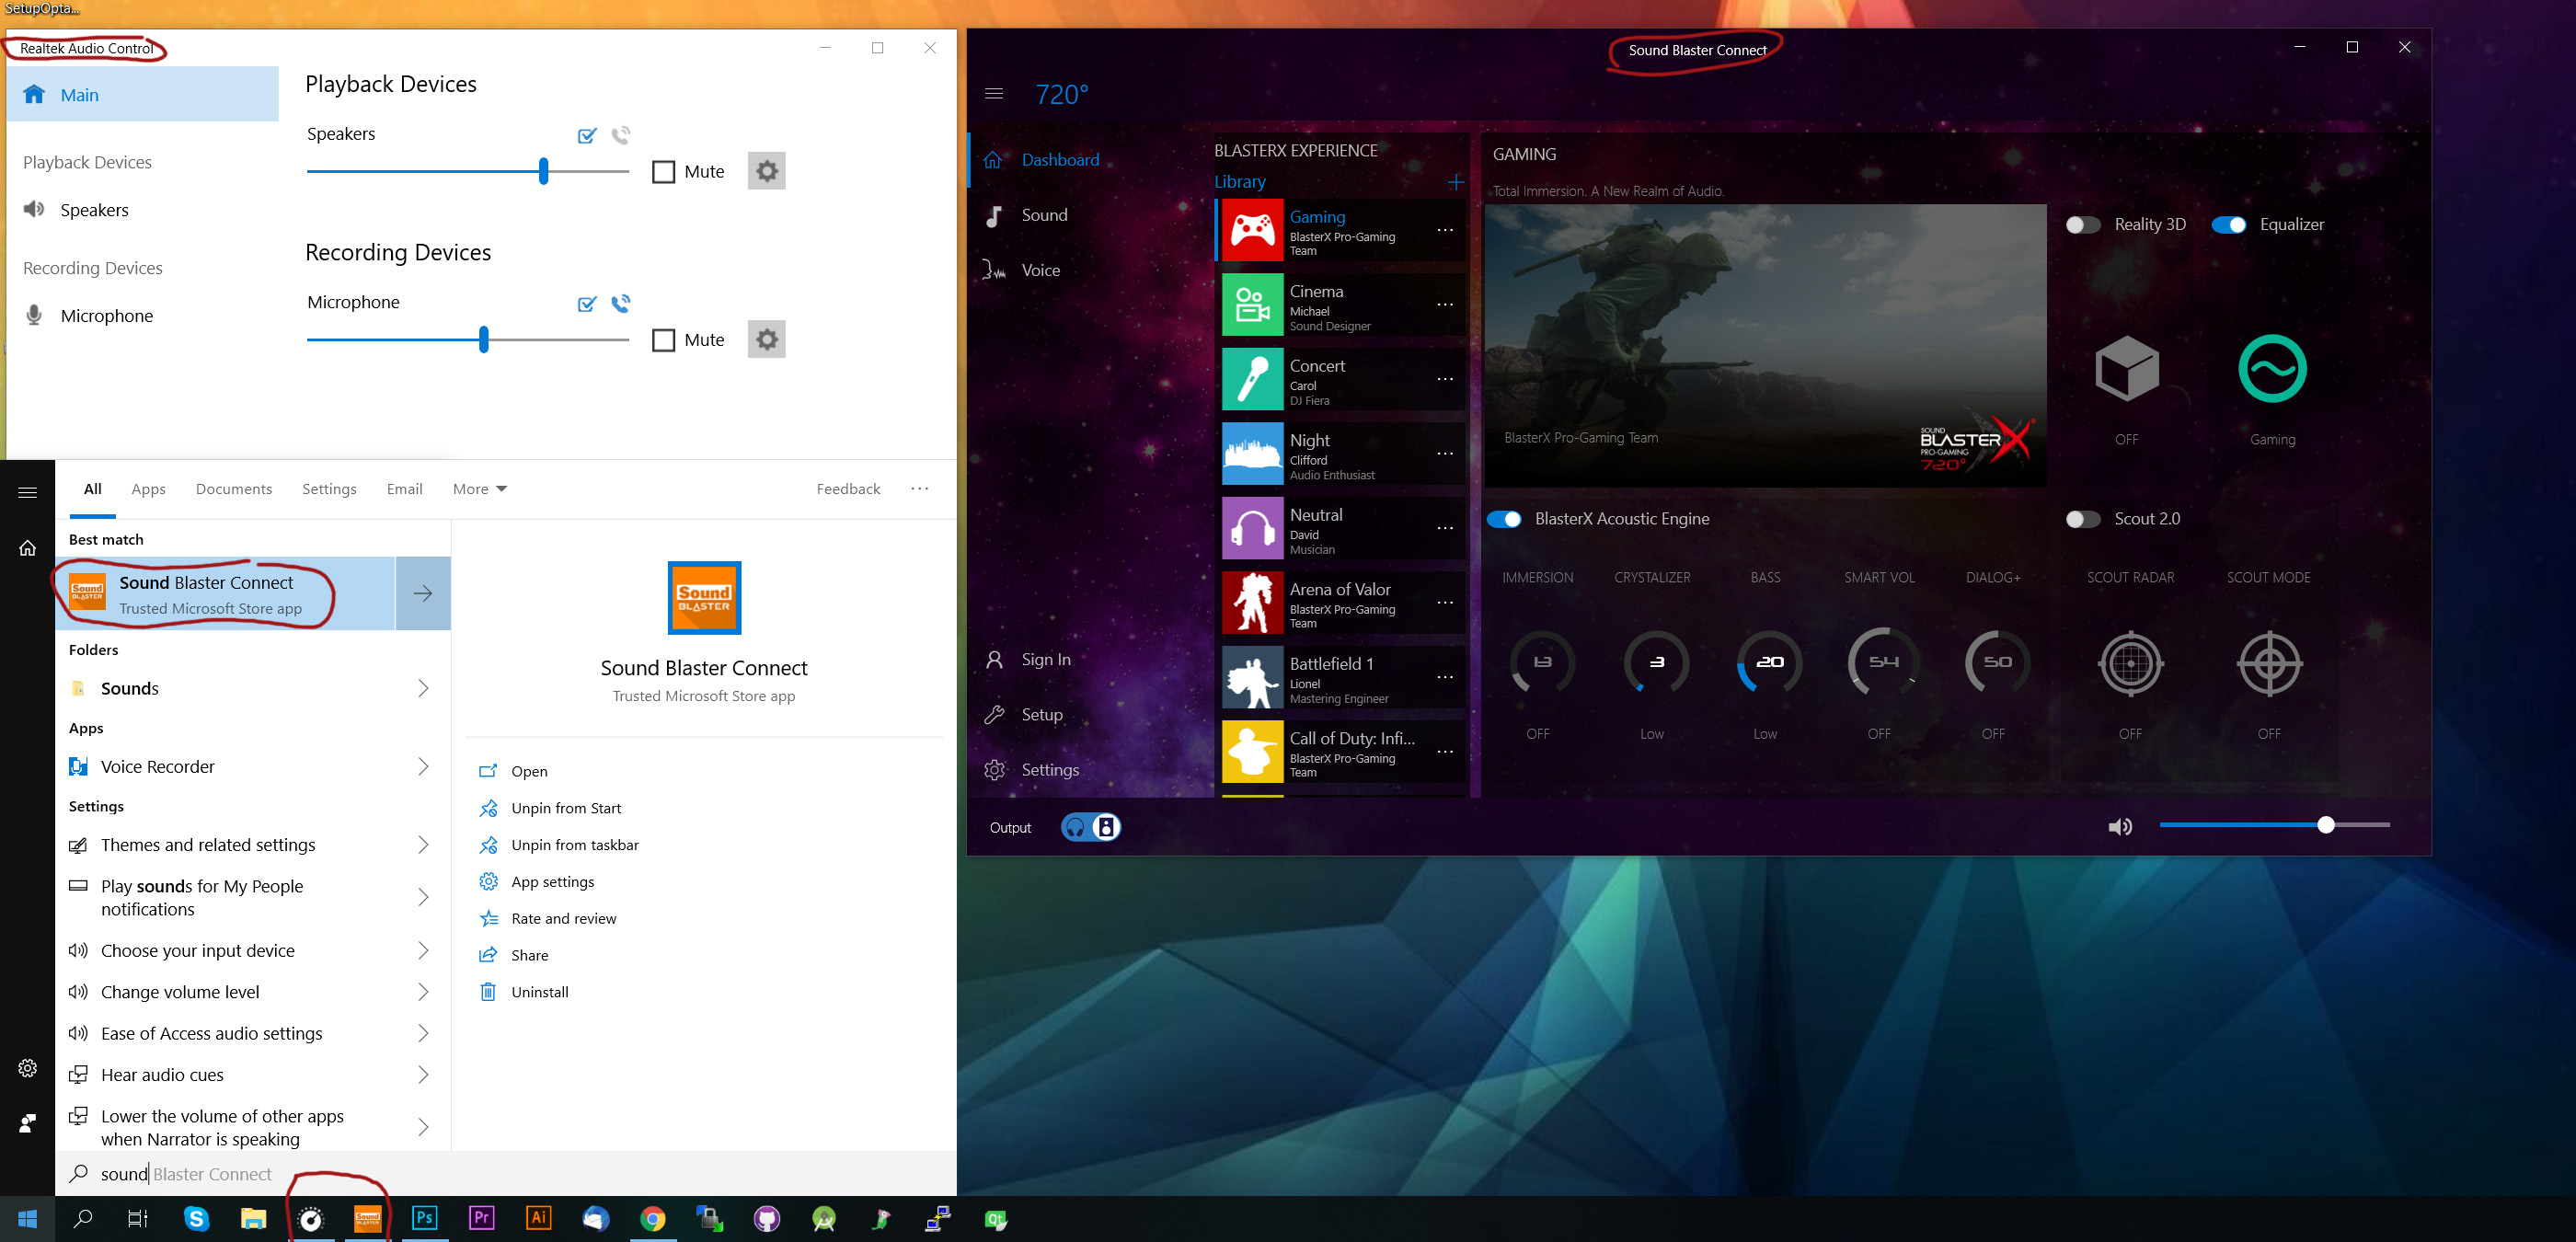Open Illustrator from the taskbar
The image size is (2576, 1242).
539,1218
